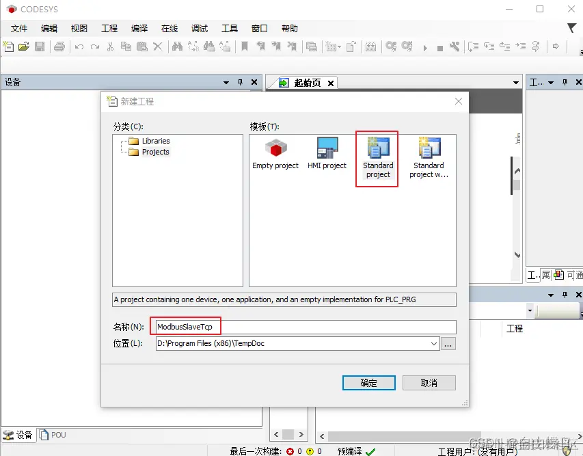
Task: Open the 窗口 menu
Action: pos(260,28)
